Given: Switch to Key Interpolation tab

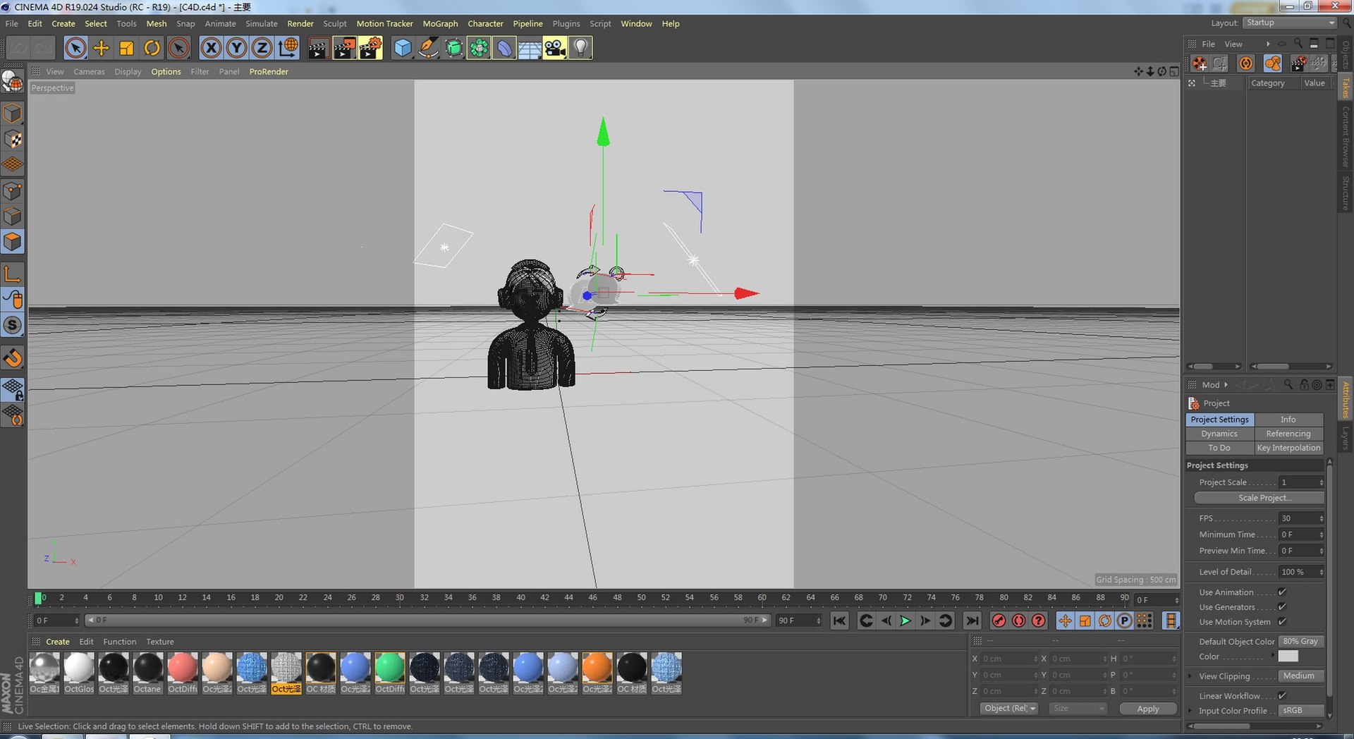Looking at the screenshot, I should click(x=1288, y=448).
